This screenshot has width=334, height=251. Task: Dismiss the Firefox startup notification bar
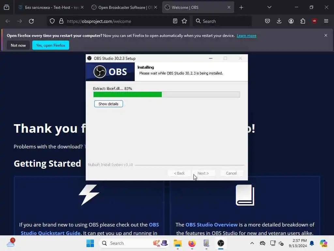326,35
